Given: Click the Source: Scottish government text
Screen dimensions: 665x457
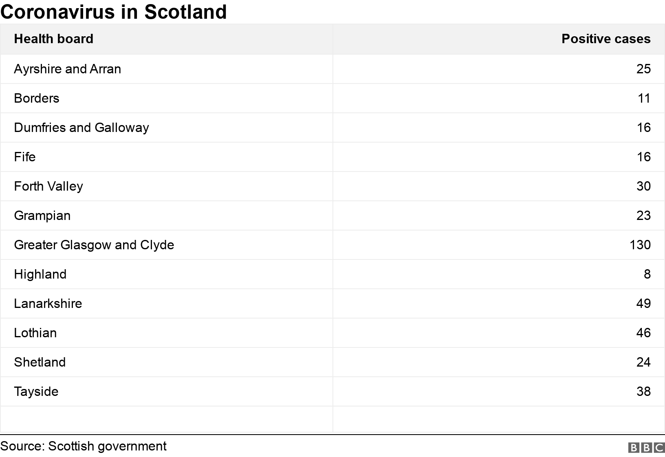Looking at the screenshot, I should point(83,446).
